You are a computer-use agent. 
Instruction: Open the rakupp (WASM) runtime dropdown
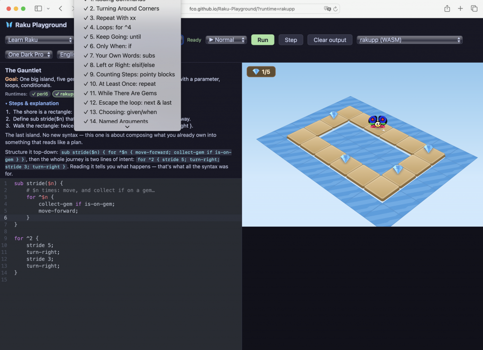409,40
